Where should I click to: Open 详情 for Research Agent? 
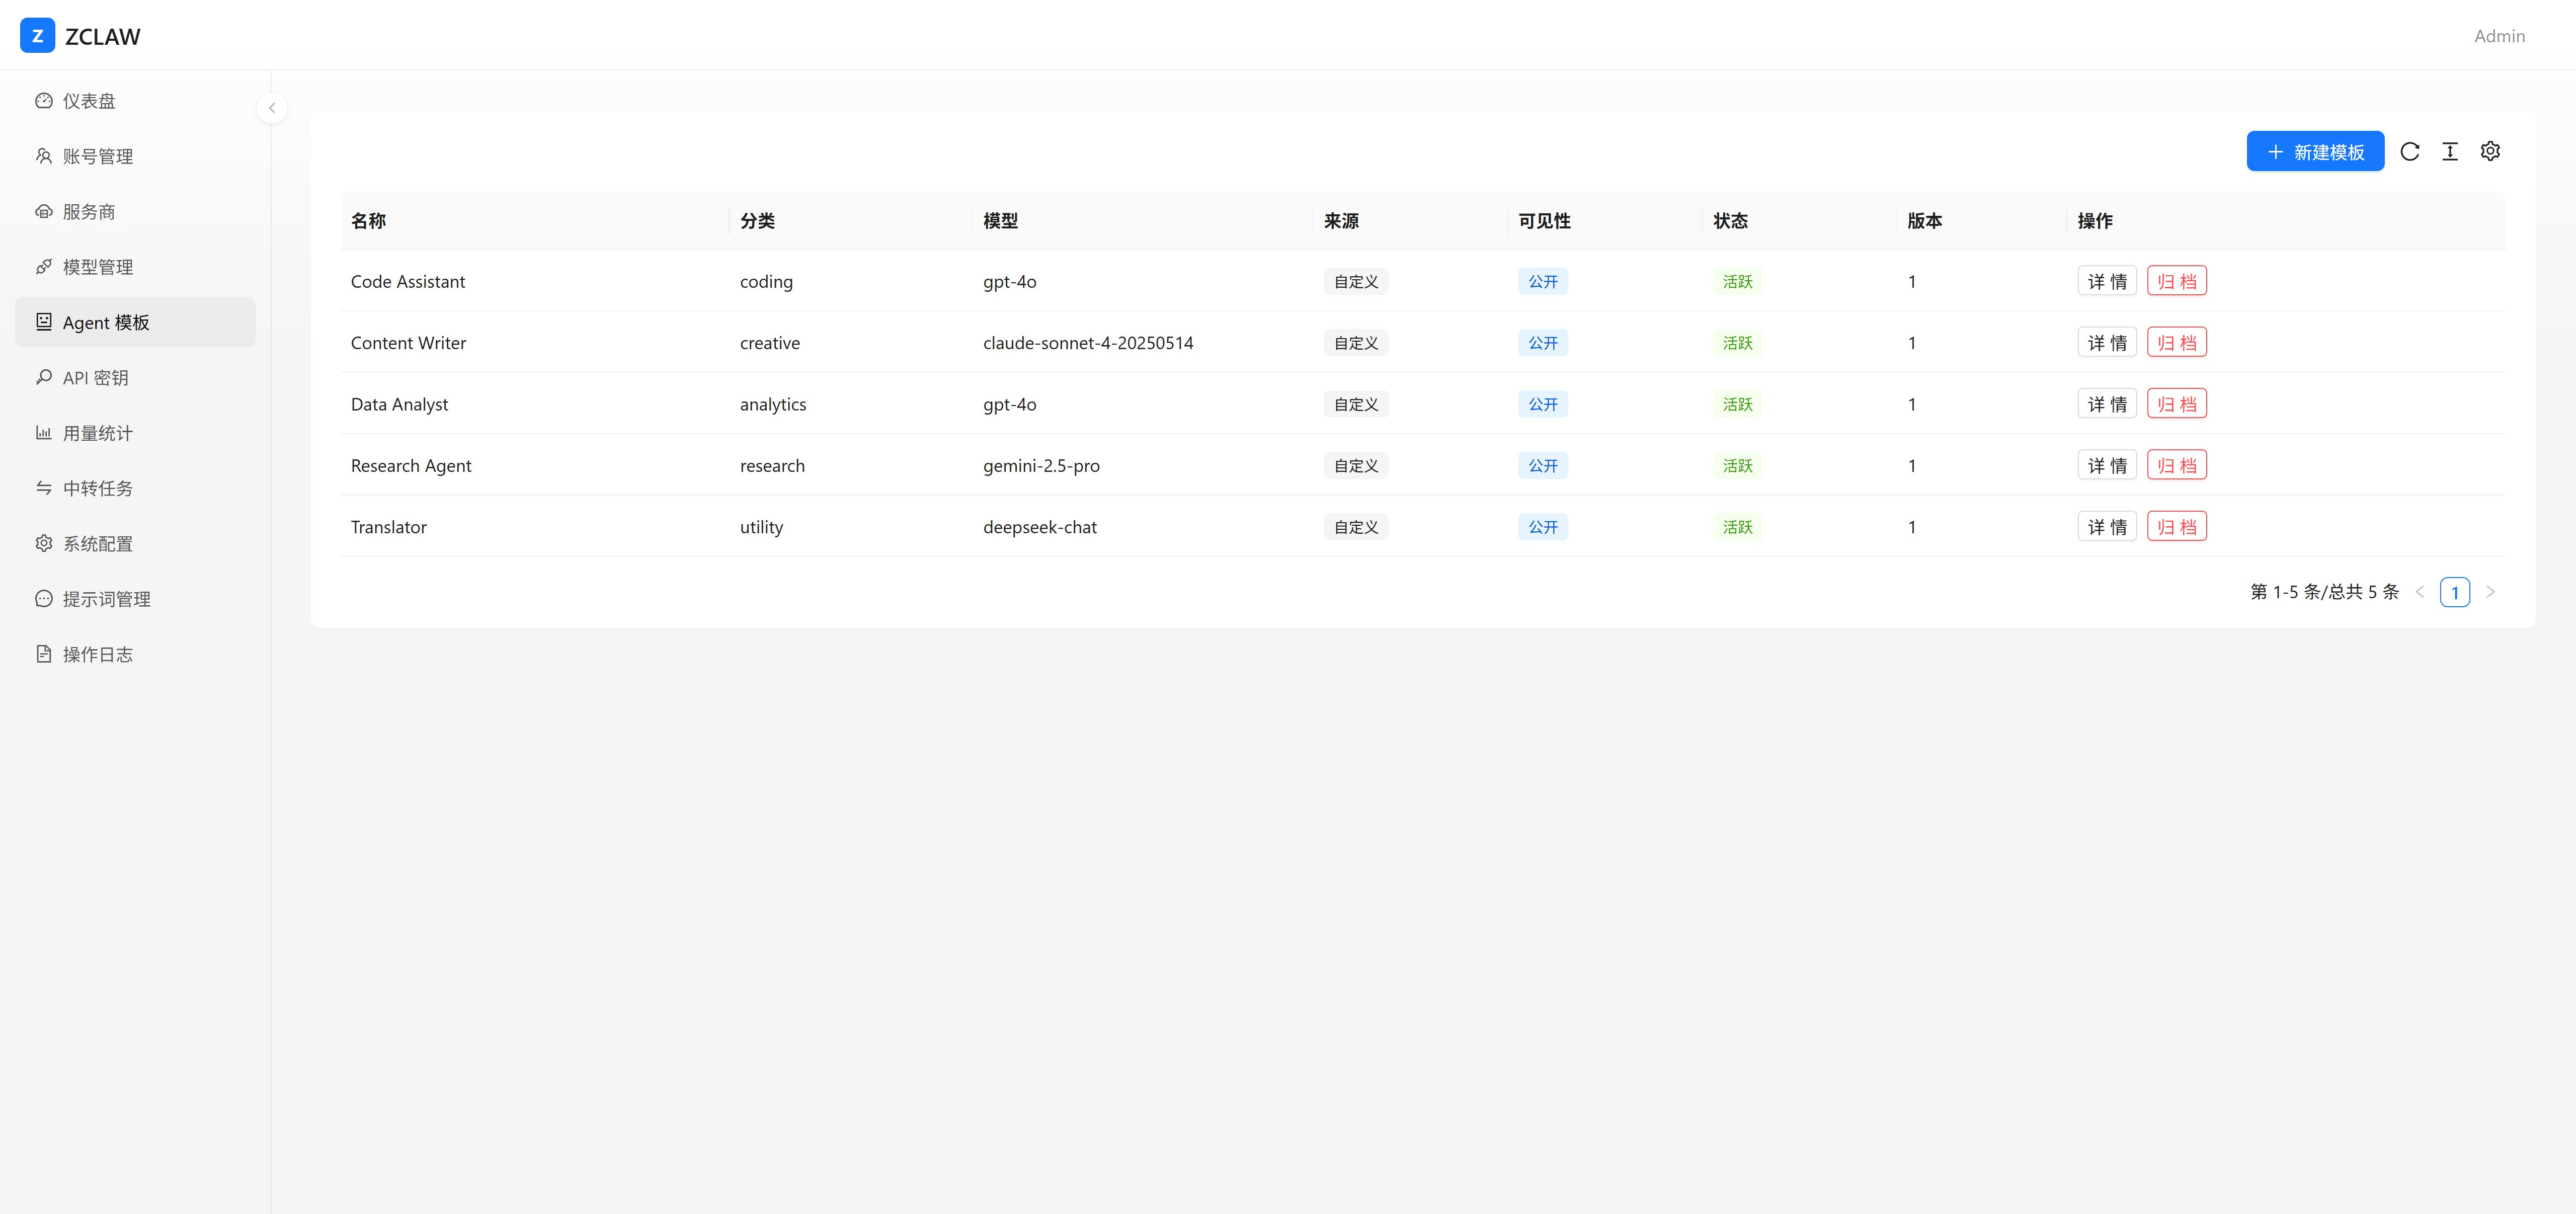click(x=2106, y=465)
